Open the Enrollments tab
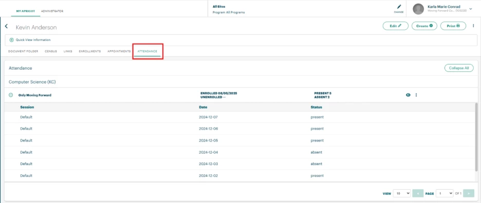 pyautogui.click(x=89, y=51)
